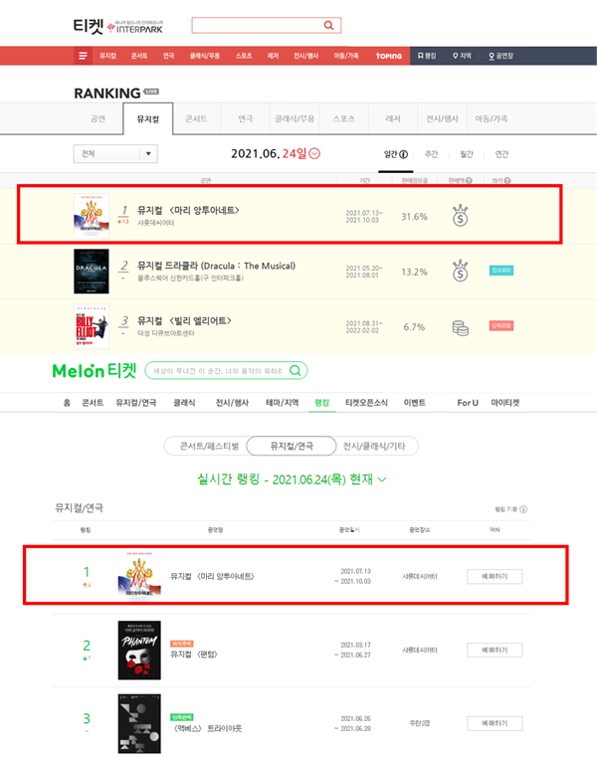Open the hamburger menu in red navigation bar

coord(83,56)
